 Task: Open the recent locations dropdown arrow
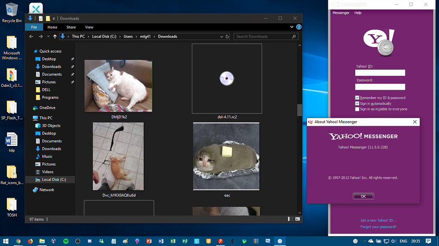[48, 36]
